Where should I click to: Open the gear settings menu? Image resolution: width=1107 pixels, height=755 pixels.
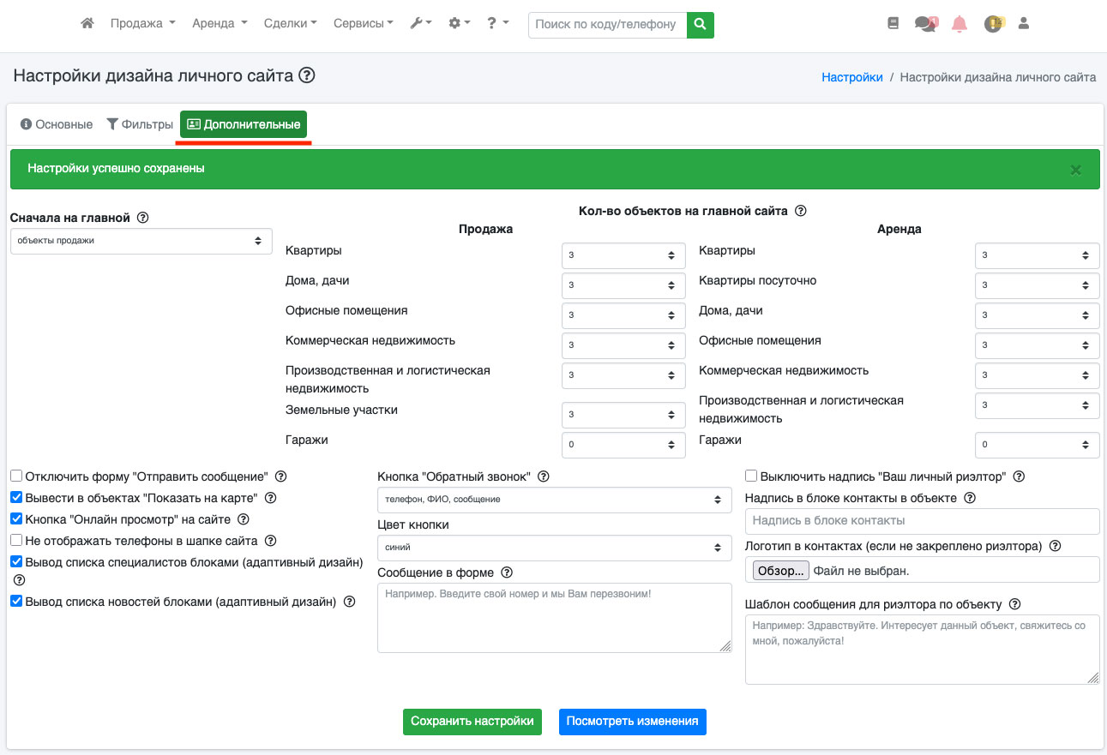460,24
